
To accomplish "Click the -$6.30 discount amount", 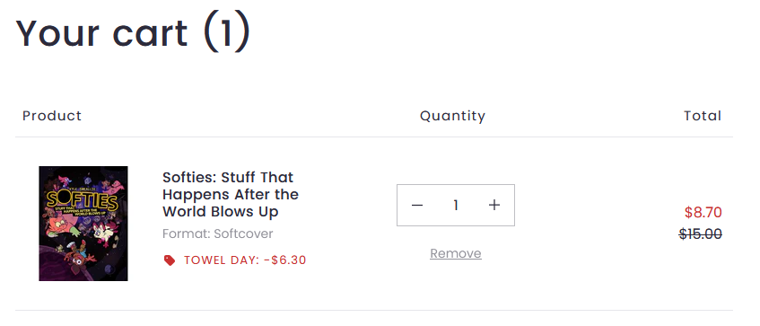I will (285, 260).
